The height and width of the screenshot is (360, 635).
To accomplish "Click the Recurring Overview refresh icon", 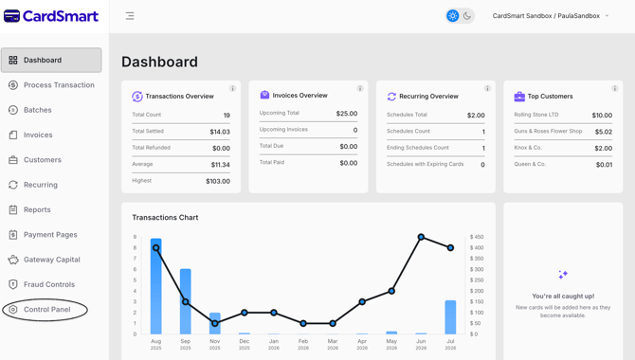I will point(391,97).
